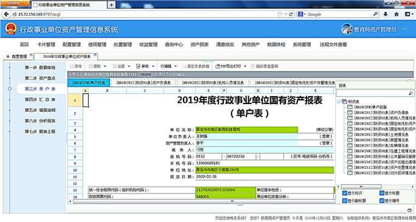Click the 运算 calculate toolbar icon

114,66
